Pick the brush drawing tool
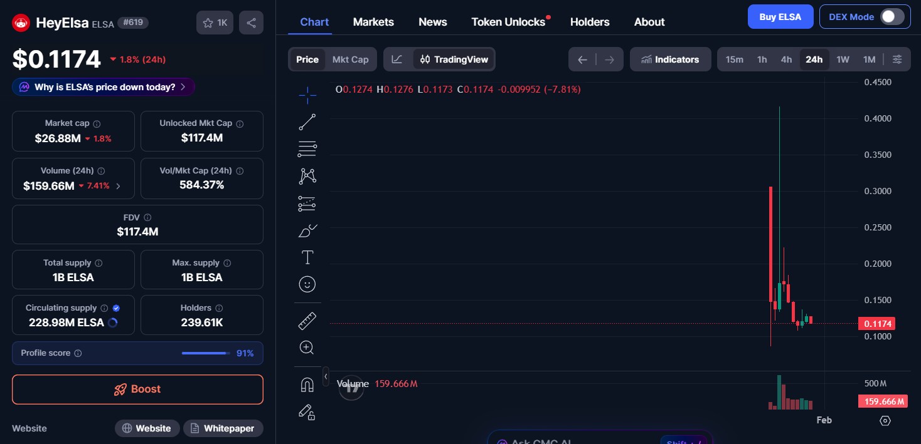Image resolution: width=921 pixels, height=444 pixels. coord(307,230)
